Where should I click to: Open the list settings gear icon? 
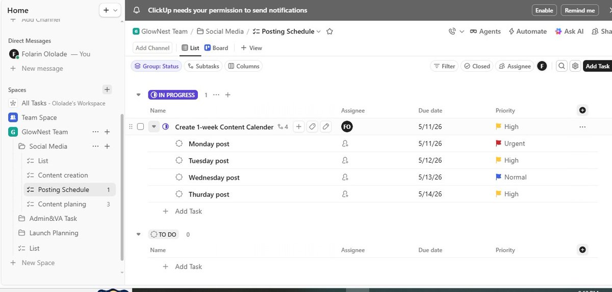pyautogui.click(x=575, y=66)
